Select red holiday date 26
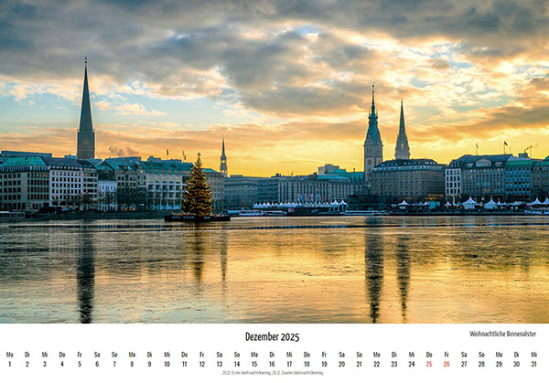Screen dimensions: 549x383 [x=447, y=364]
